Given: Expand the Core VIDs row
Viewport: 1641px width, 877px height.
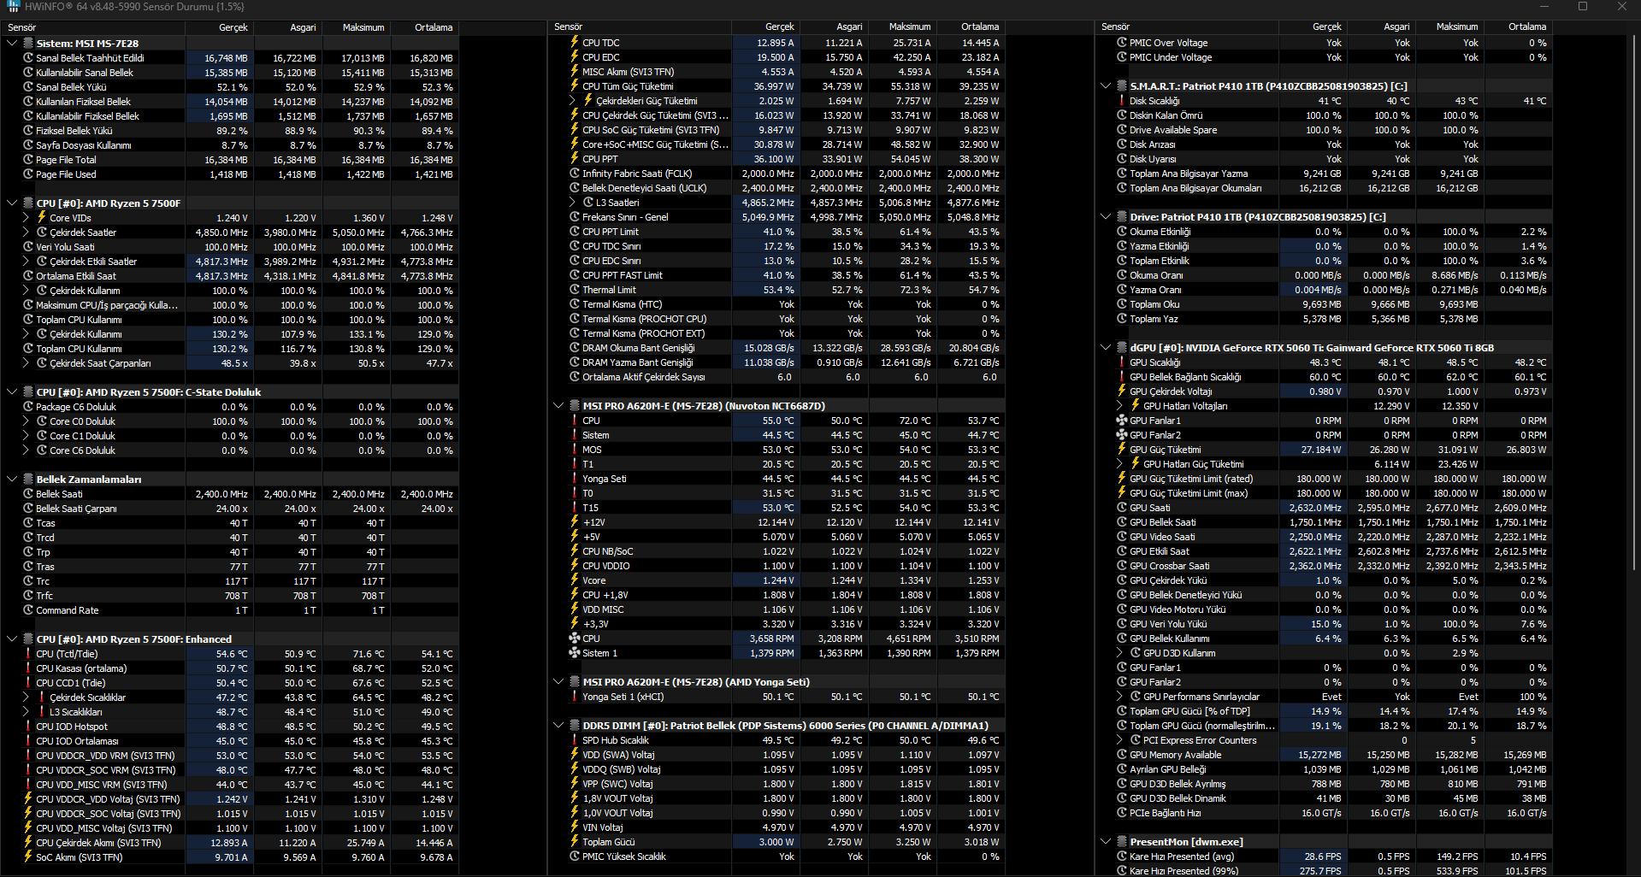Looking at the screenshot, I should [26, 218].
